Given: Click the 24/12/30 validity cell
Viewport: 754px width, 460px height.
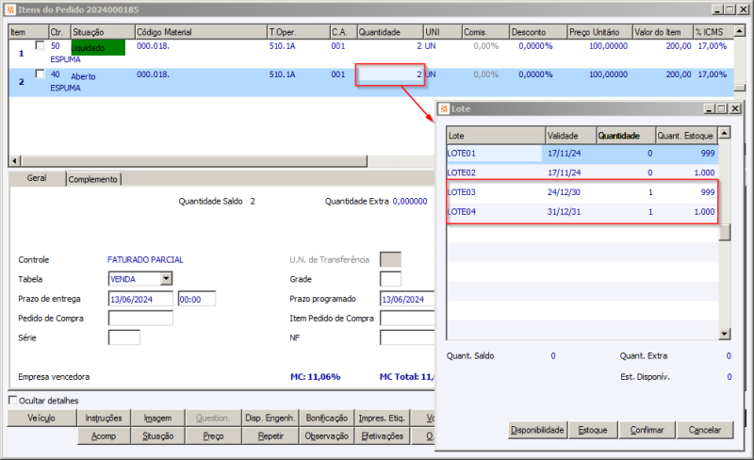Looking at the screenshot, I should coord(564,192).
